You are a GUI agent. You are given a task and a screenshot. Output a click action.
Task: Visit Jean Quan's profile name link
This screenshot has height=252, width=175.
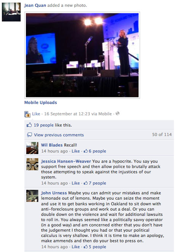click(35, 5)
